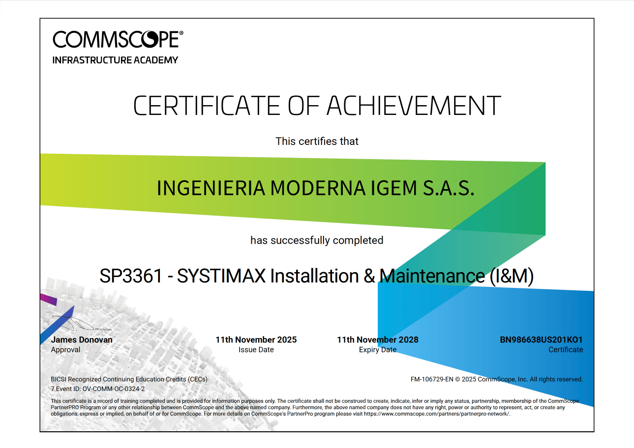The image size is (634, 448).
Task: Select the text 'This certifies that'
Action: [x=317, y=141]
